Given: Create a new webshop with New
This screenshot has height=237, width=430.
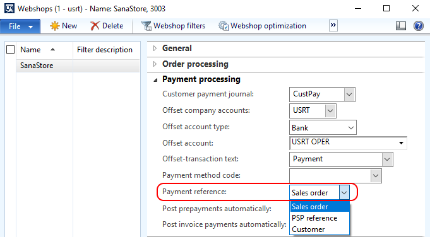Looking at the screenshot, I should click(x=63, y=26).
